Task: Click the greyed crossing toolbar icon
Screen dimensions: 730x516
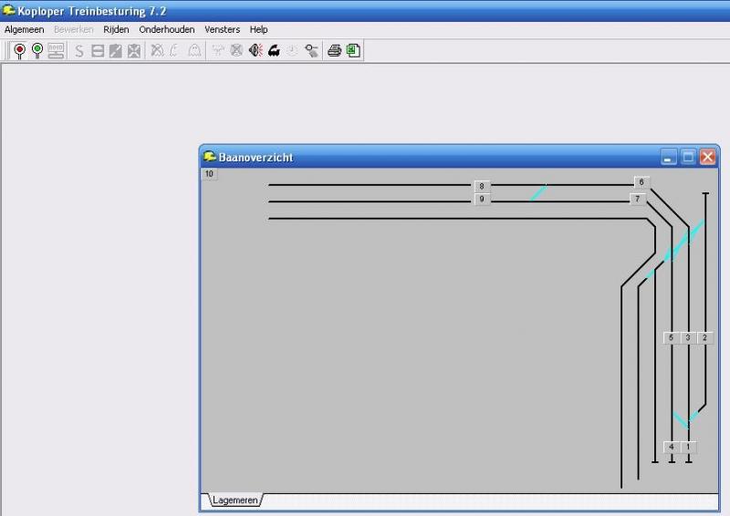Action: 134,51
